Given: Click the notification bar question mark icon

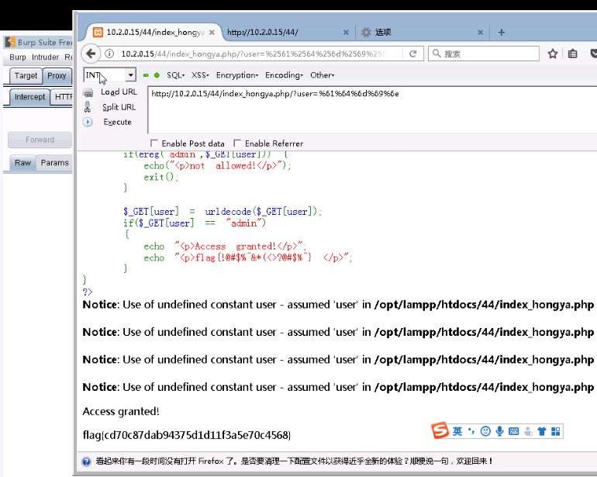Looking at the screenshot, I should (86, 461).
